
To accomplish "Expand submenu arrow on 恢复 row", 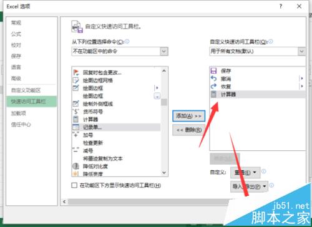I will 301,86.
